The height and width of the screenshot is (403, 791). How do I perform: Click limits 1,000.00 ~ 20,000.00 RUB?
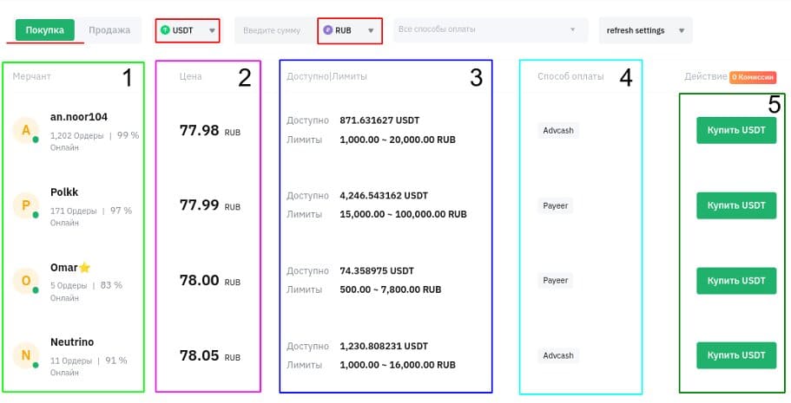pyautogui.click(x=398, y=140)
